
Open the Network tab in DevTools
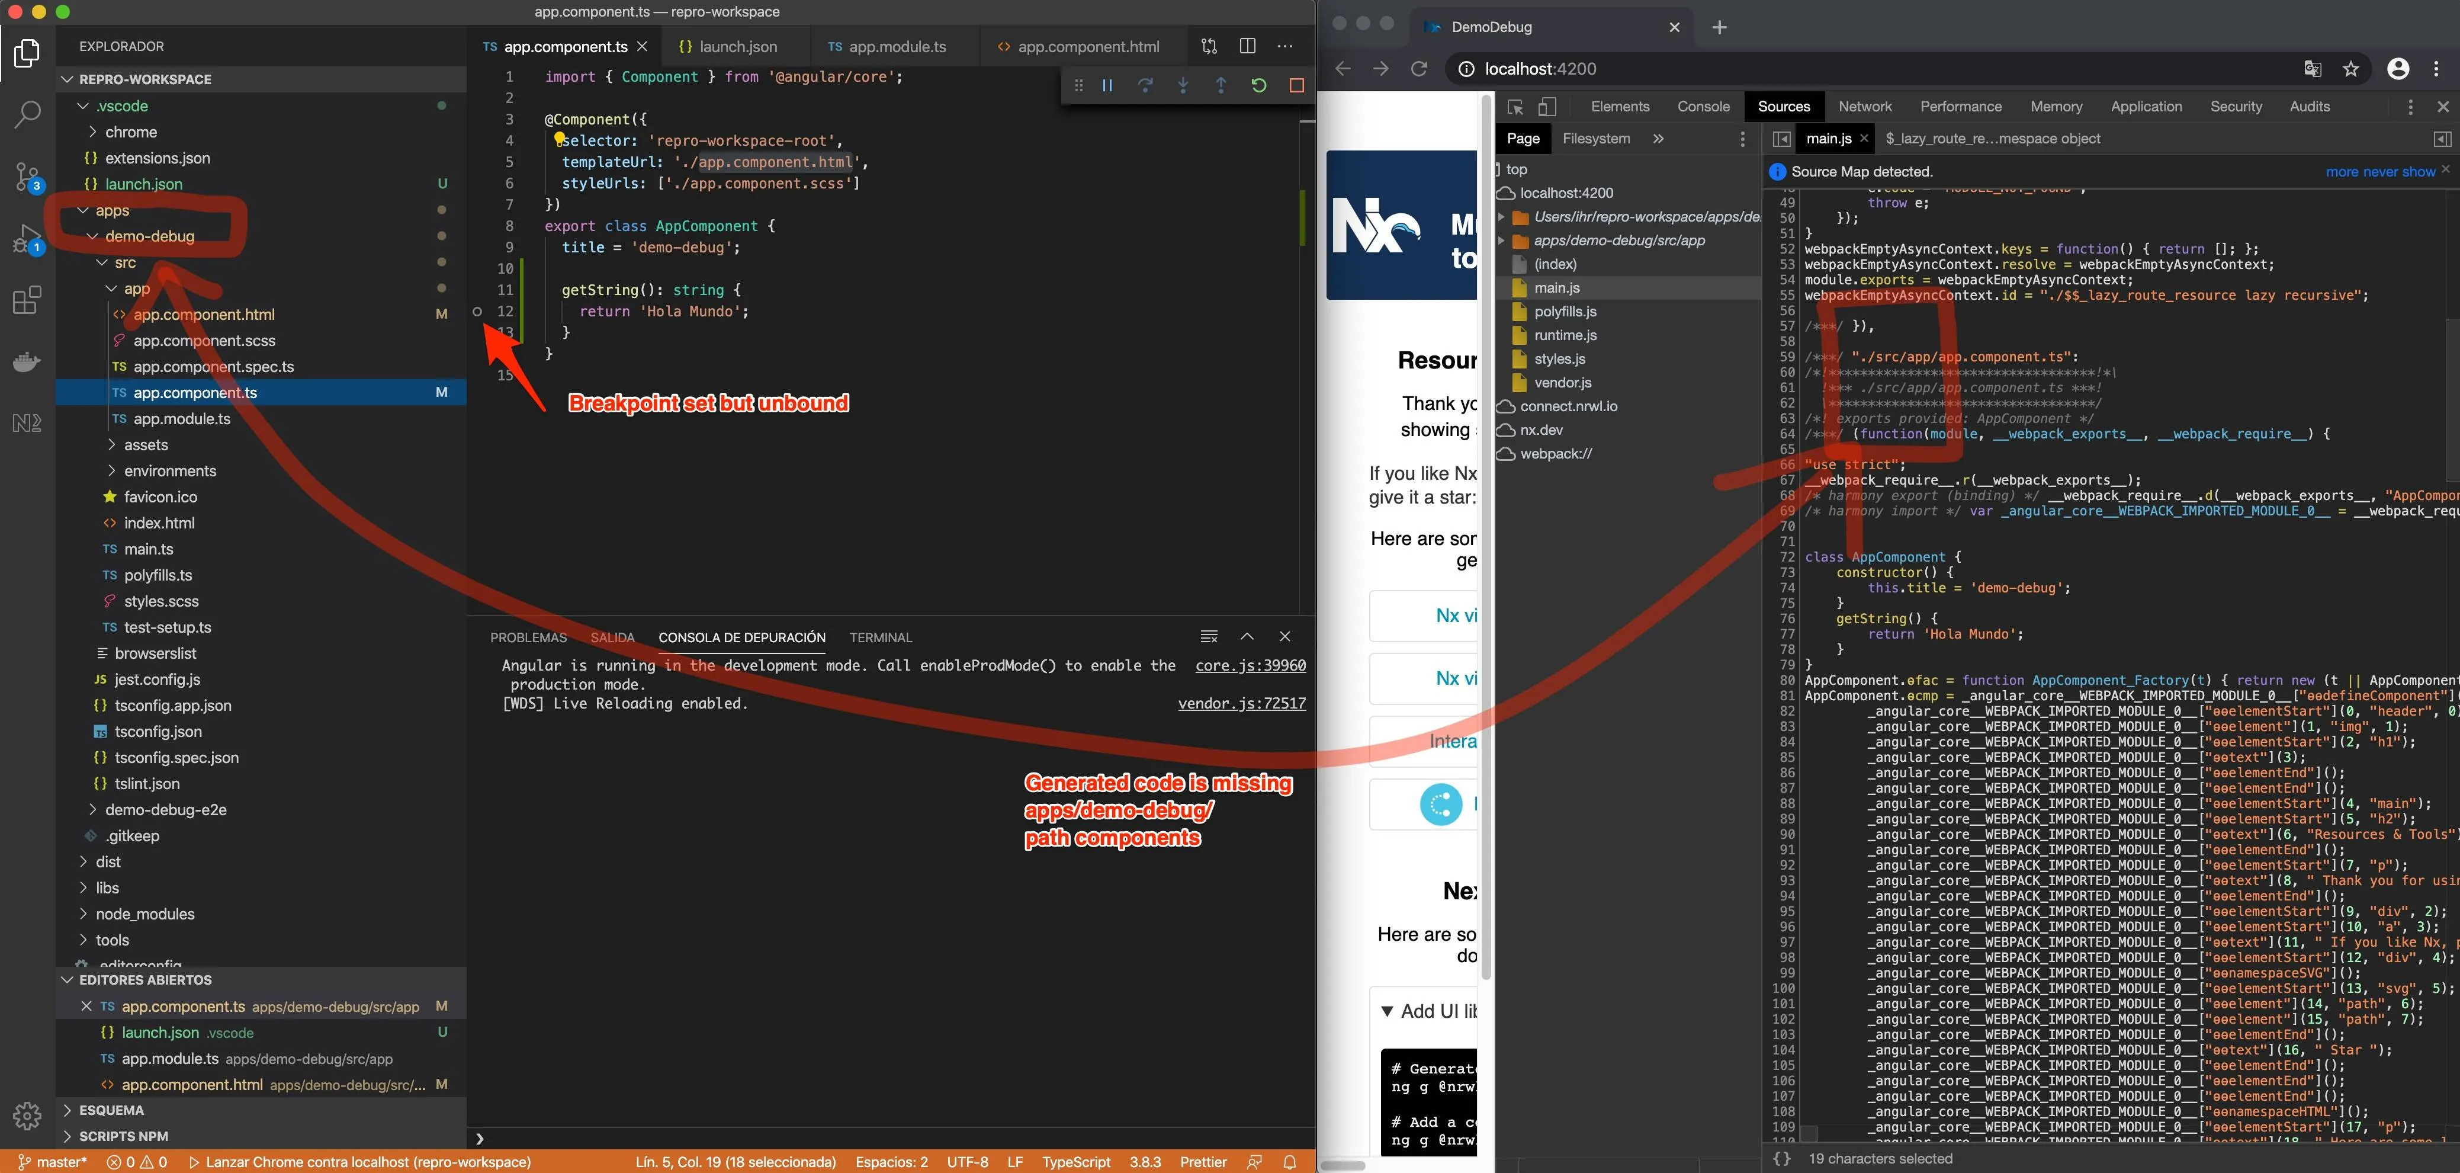click(1864, 107)
